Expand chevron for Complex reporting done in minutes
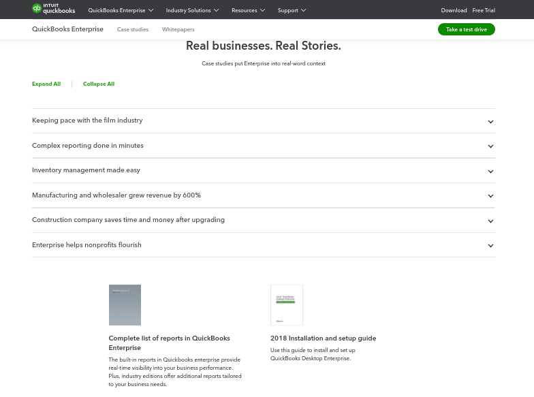This screenshot has width=534, height=397. (x=490, y=146)
